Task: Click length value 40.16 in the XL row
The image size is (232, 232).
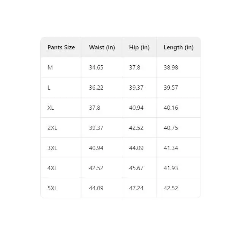Action: coord(171,108)
